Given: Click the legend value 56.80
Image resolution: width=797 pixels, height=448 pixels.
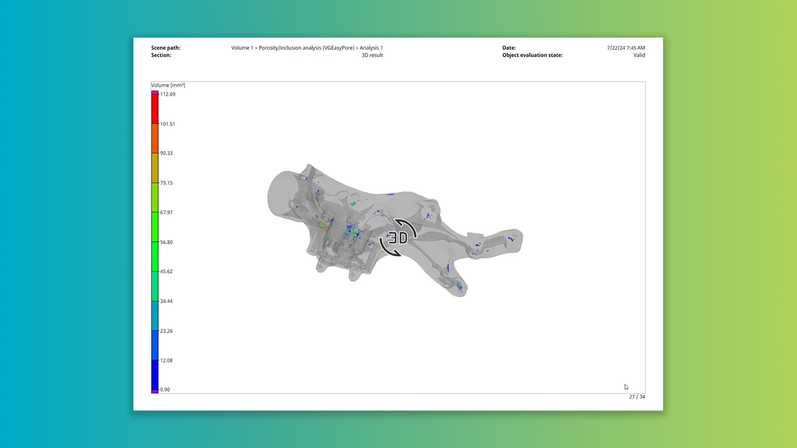Looking at the screenshot, I should click(x=167, y=242).
